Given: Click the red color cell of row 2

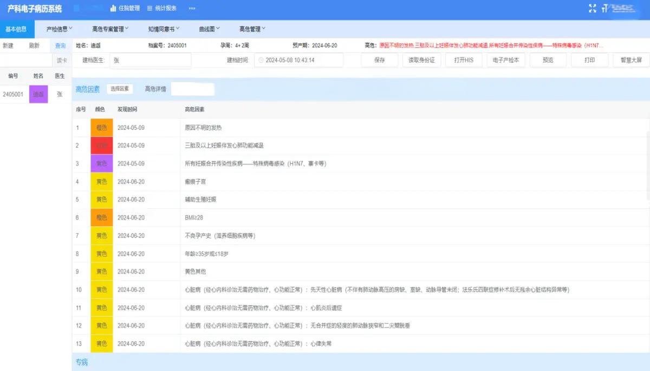Looking at the screenshot, I should [102, 145].
